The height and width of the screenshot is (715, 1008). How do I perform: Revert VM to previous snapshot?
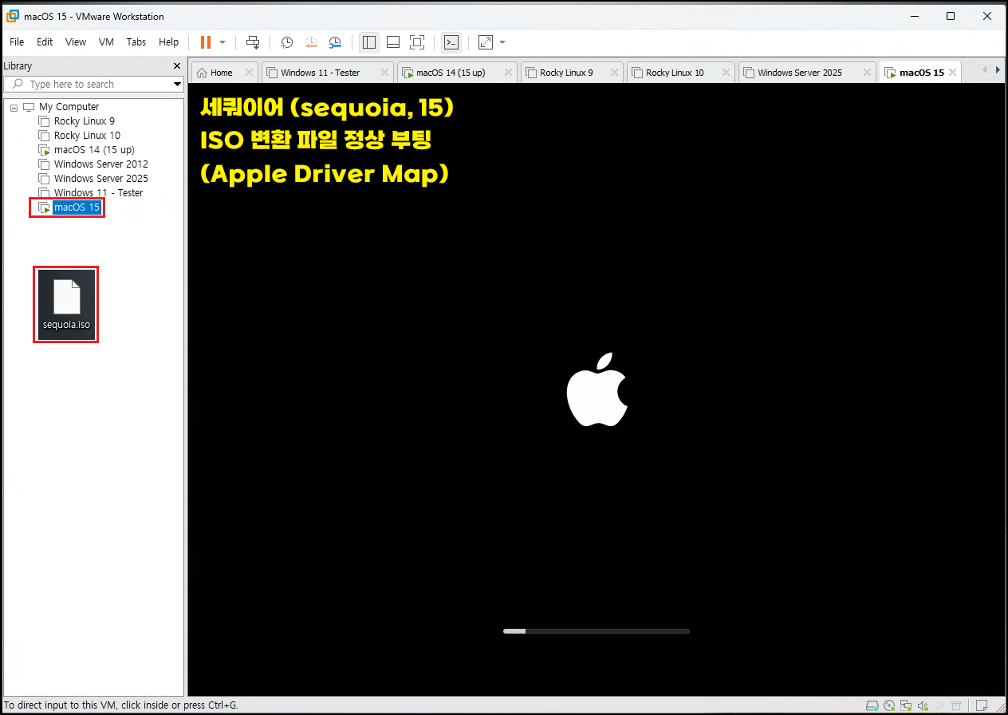311,42
